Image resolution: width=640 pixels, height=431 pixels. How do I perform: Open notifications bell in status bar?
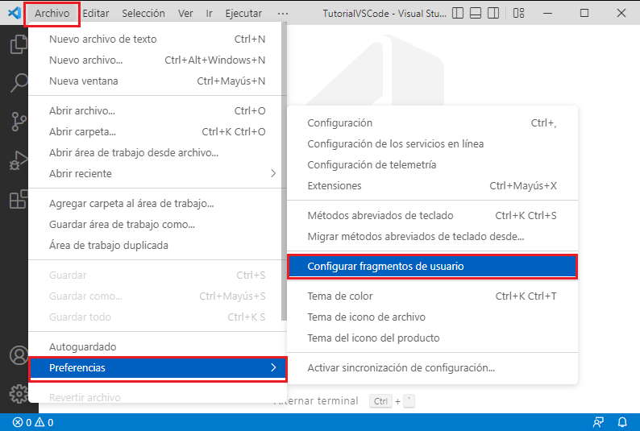click(x=622, y=422)
